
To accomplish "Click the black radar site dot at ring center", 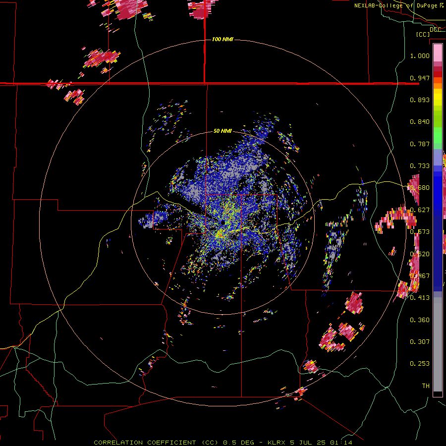I will 223,222.
